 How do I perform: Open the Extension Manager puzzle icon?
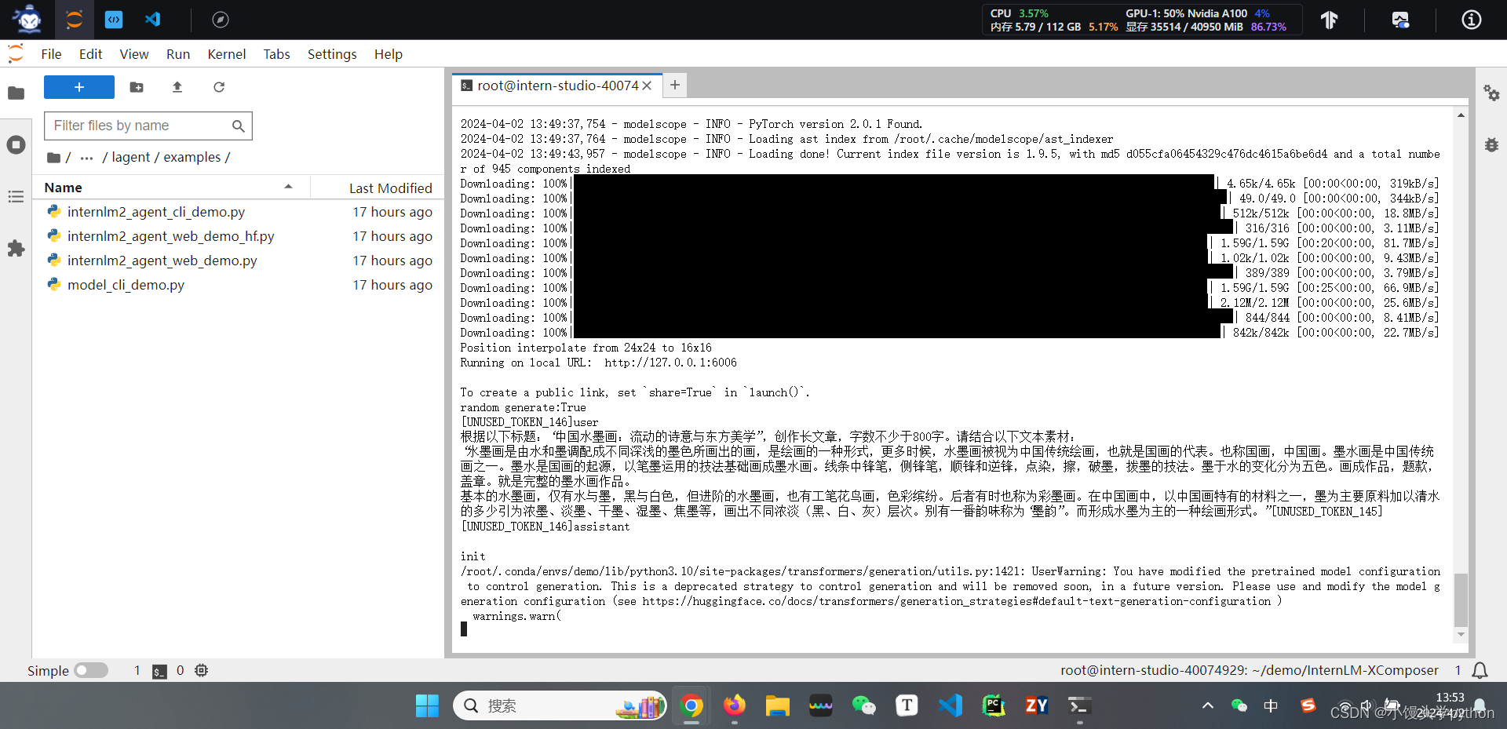16,249
